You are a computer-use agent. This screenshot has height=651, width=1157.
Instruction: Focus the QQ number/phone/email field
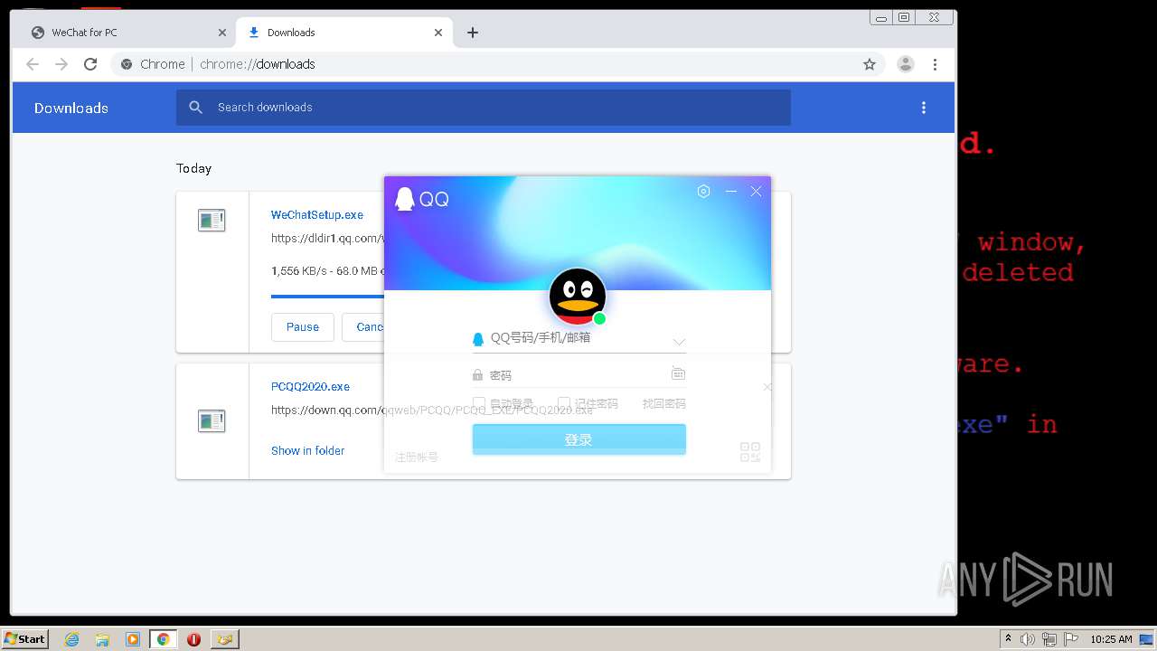click(578, 338)
